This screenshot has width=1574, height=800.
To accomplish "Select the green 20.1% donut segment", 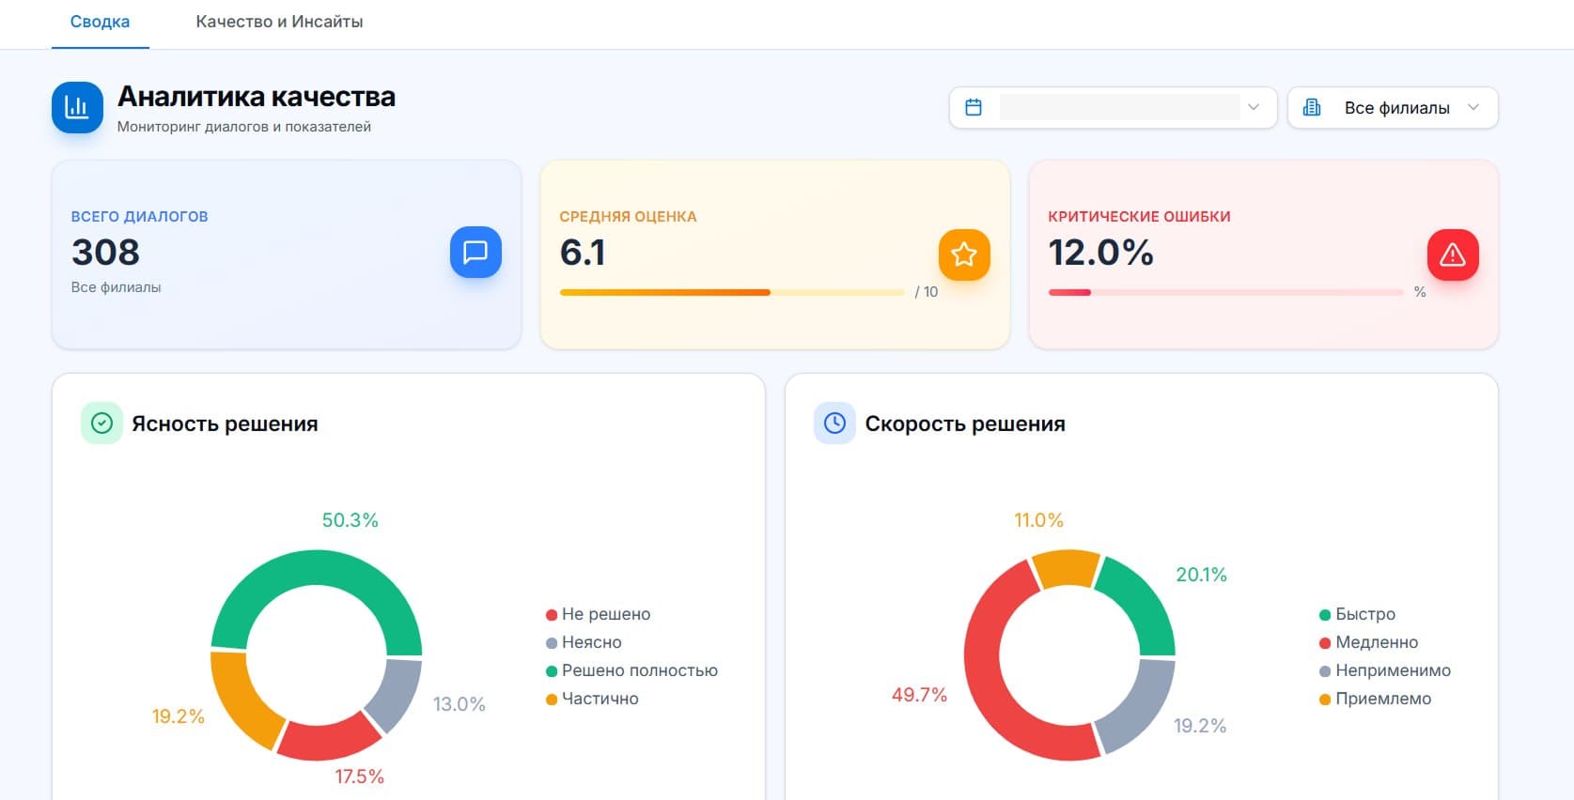I will point(1141,600).
